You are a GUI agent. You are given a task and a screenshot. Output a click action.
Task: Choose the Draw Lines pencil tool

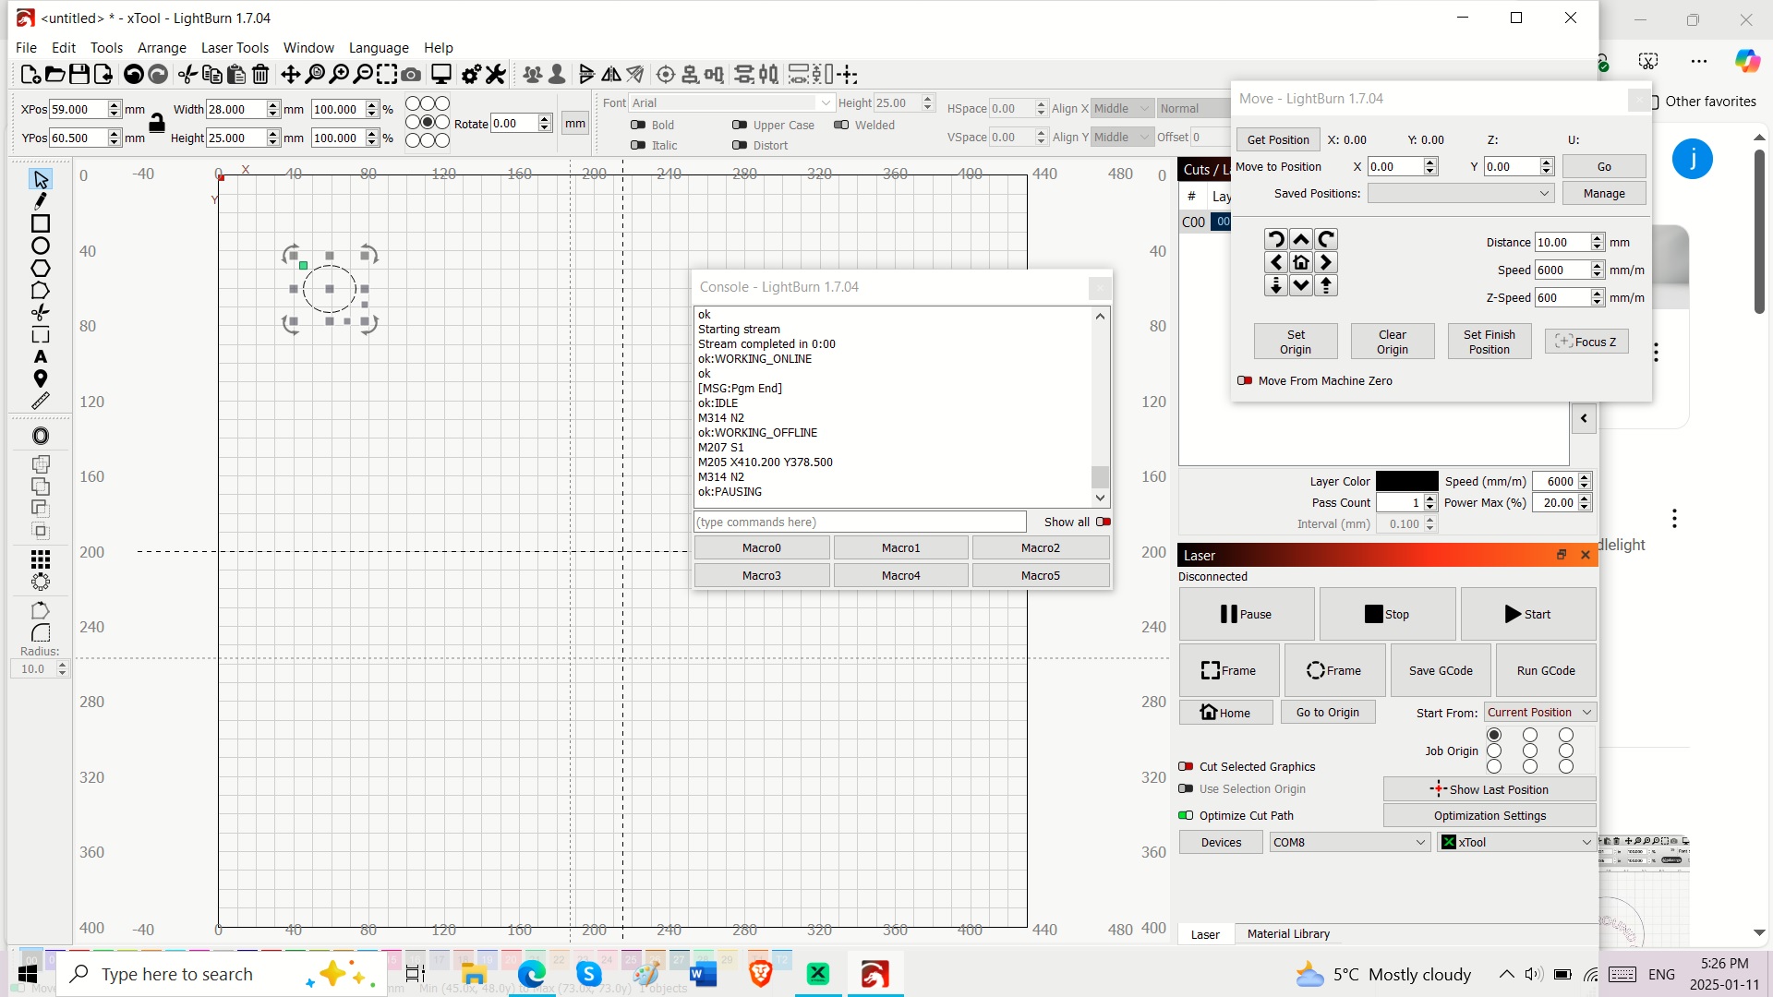click(41, 201)
